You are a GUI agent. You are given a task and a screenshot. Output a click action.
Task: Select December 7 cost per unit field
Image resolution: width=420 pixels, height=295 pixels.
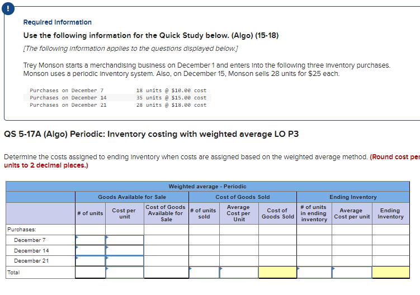coord(125,240)
